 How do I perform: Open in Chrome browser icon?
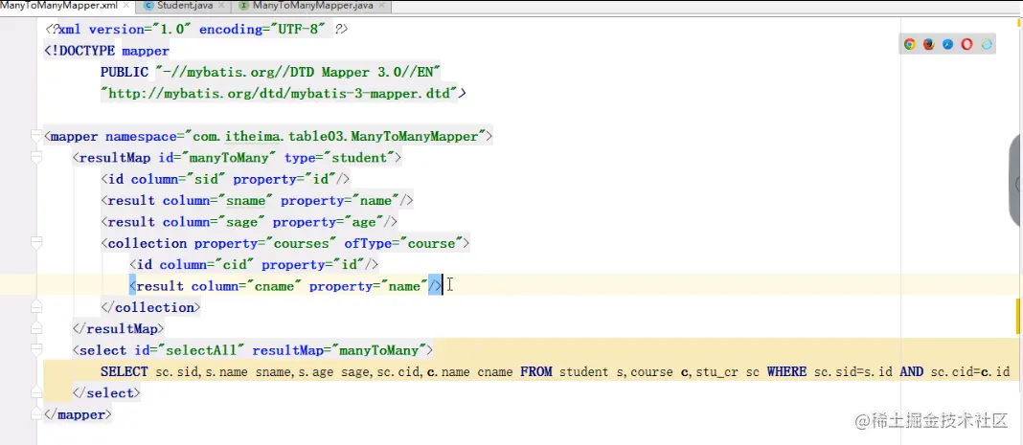(909, 44)
